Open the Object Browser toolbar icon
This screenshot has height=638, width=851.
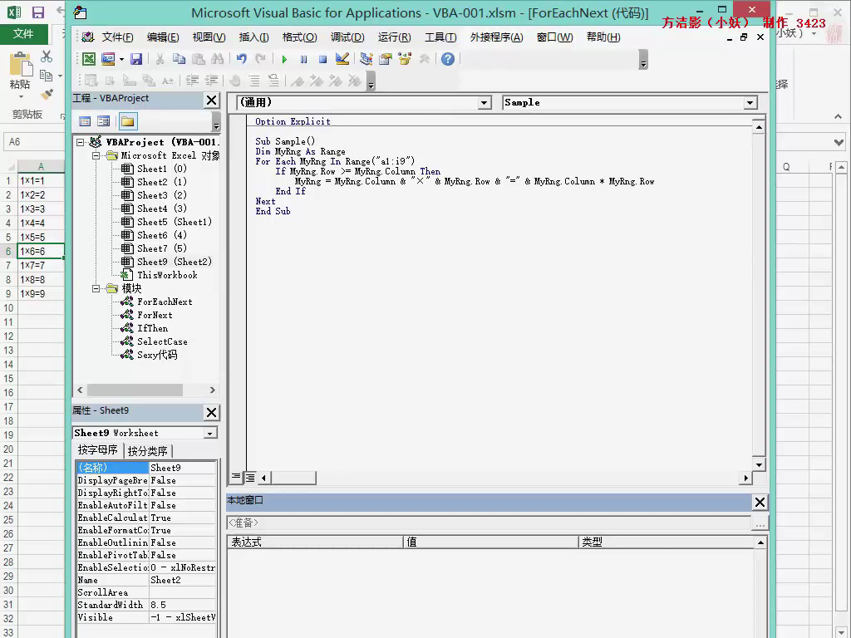(x=405, y=59)
